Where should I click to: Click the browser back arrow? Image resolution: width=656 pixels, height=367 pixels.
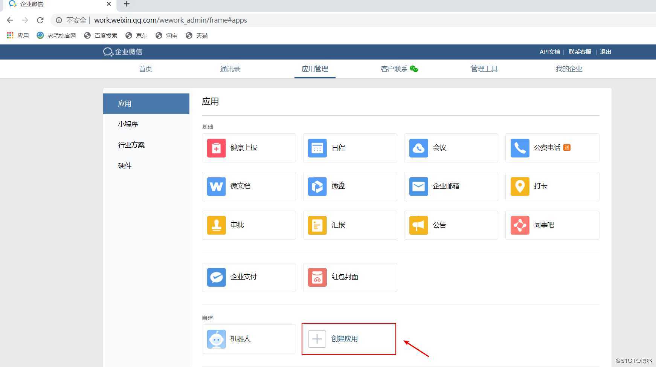pyautogui.click(x=10, y=20)
